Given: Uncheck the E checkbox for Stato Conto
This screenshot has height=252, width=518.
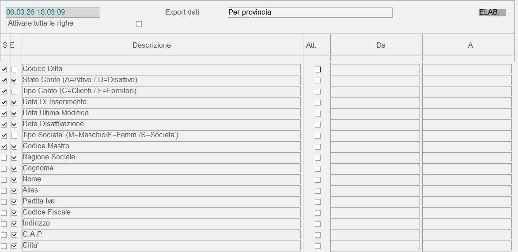Looking at the screenshot, I should (15, 80).
